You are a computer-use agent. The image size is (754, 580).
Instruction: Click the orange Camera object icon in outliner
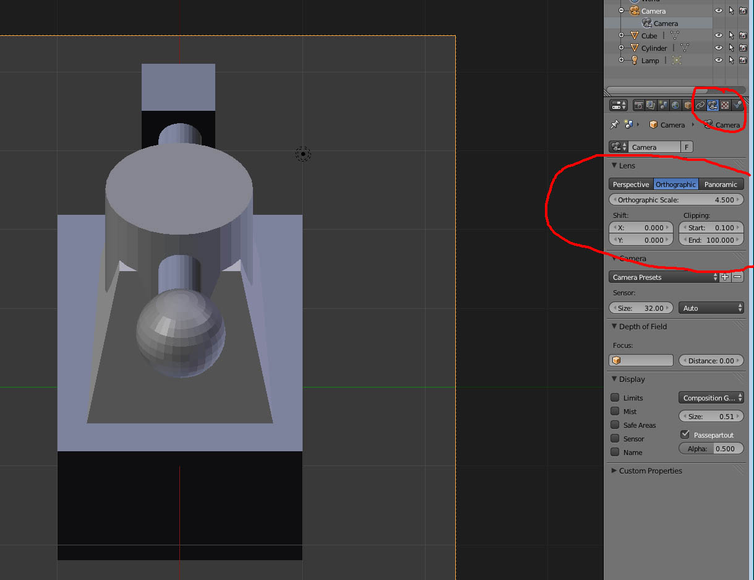coord(634,11)
